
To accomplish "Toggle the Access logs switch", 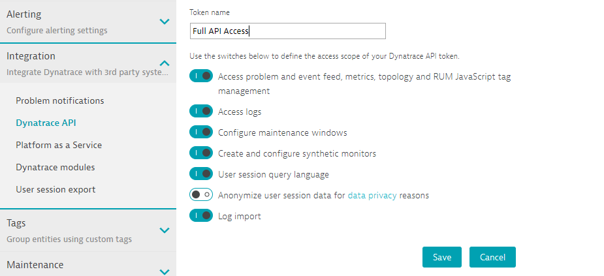I will [201, 112].
